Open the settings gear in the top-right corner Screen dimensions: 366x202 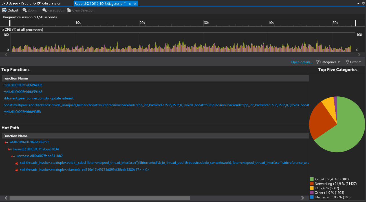[363, 3]
